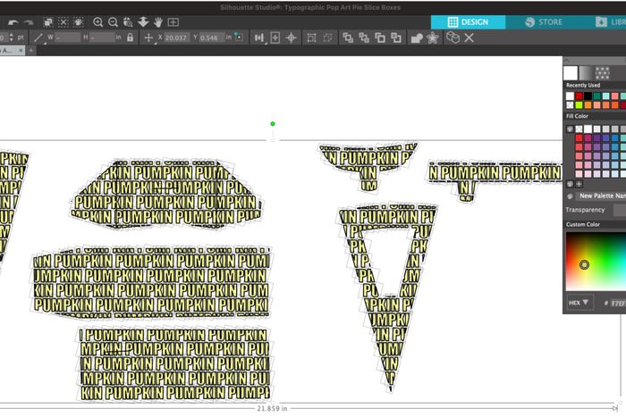This screenshot has width=626, height=417.
Task: Click the Zoom Out magnifier icon
Action: coord(114,21)
